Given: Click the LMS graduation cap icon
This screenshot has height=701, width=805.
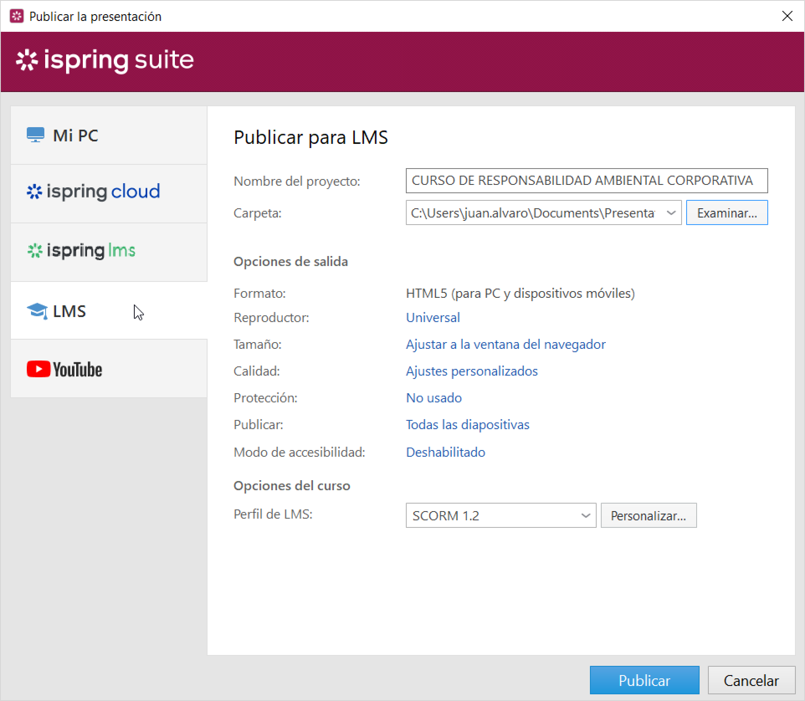Looking at the screenshot, I should click(37, 311).
